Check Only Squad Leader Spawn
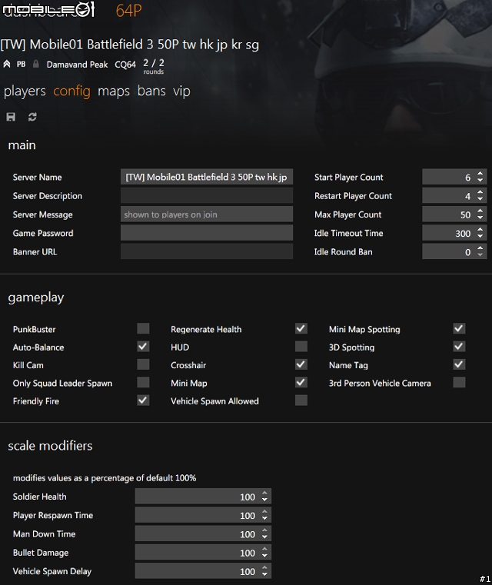The image size is (492, 585). (x=143, y=382)
